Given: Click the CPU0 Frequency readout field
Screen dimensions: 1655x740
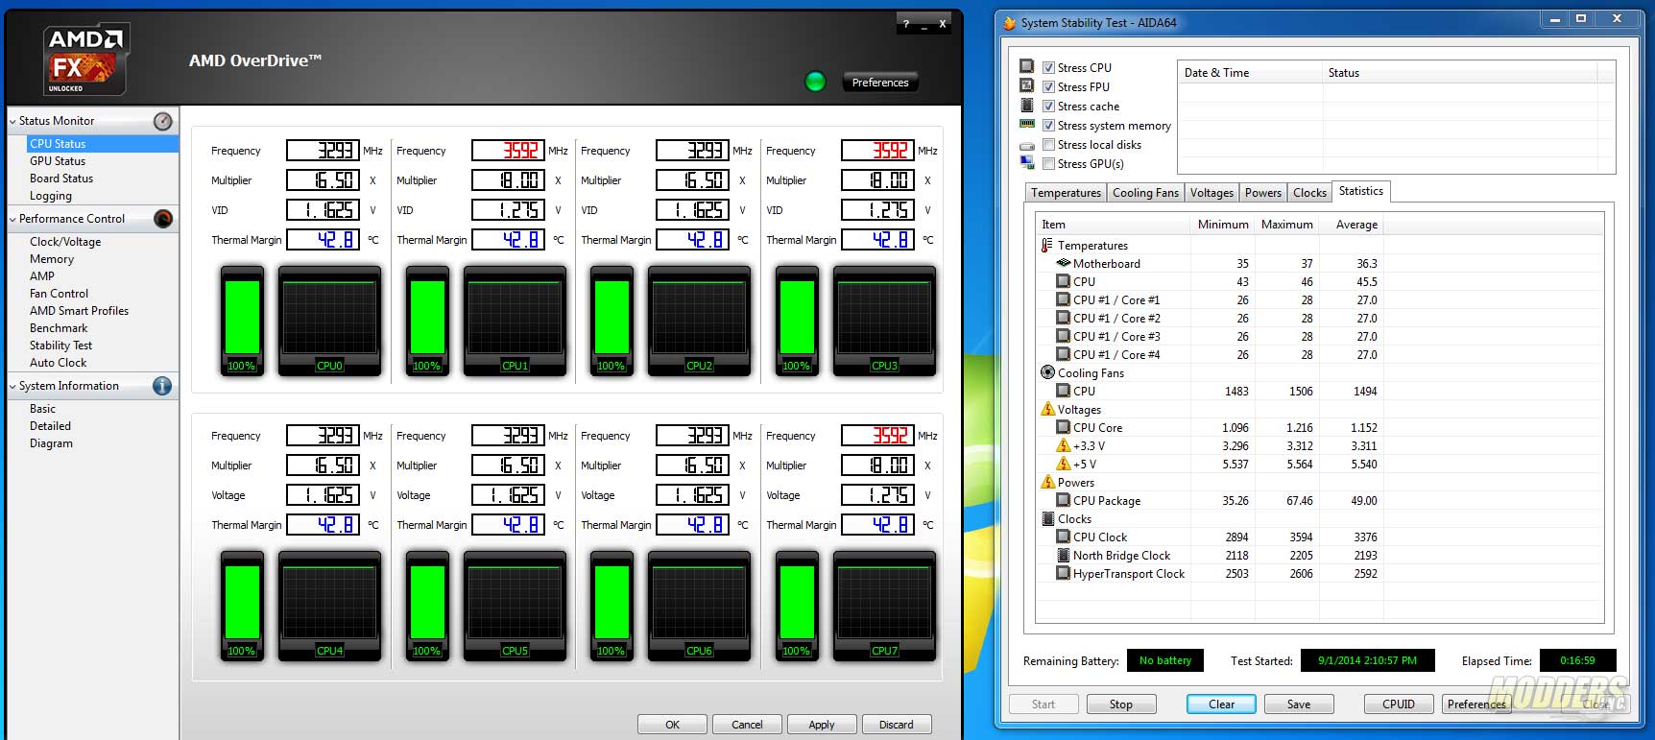Looking at the screenshot, I should tap(324, 151).
